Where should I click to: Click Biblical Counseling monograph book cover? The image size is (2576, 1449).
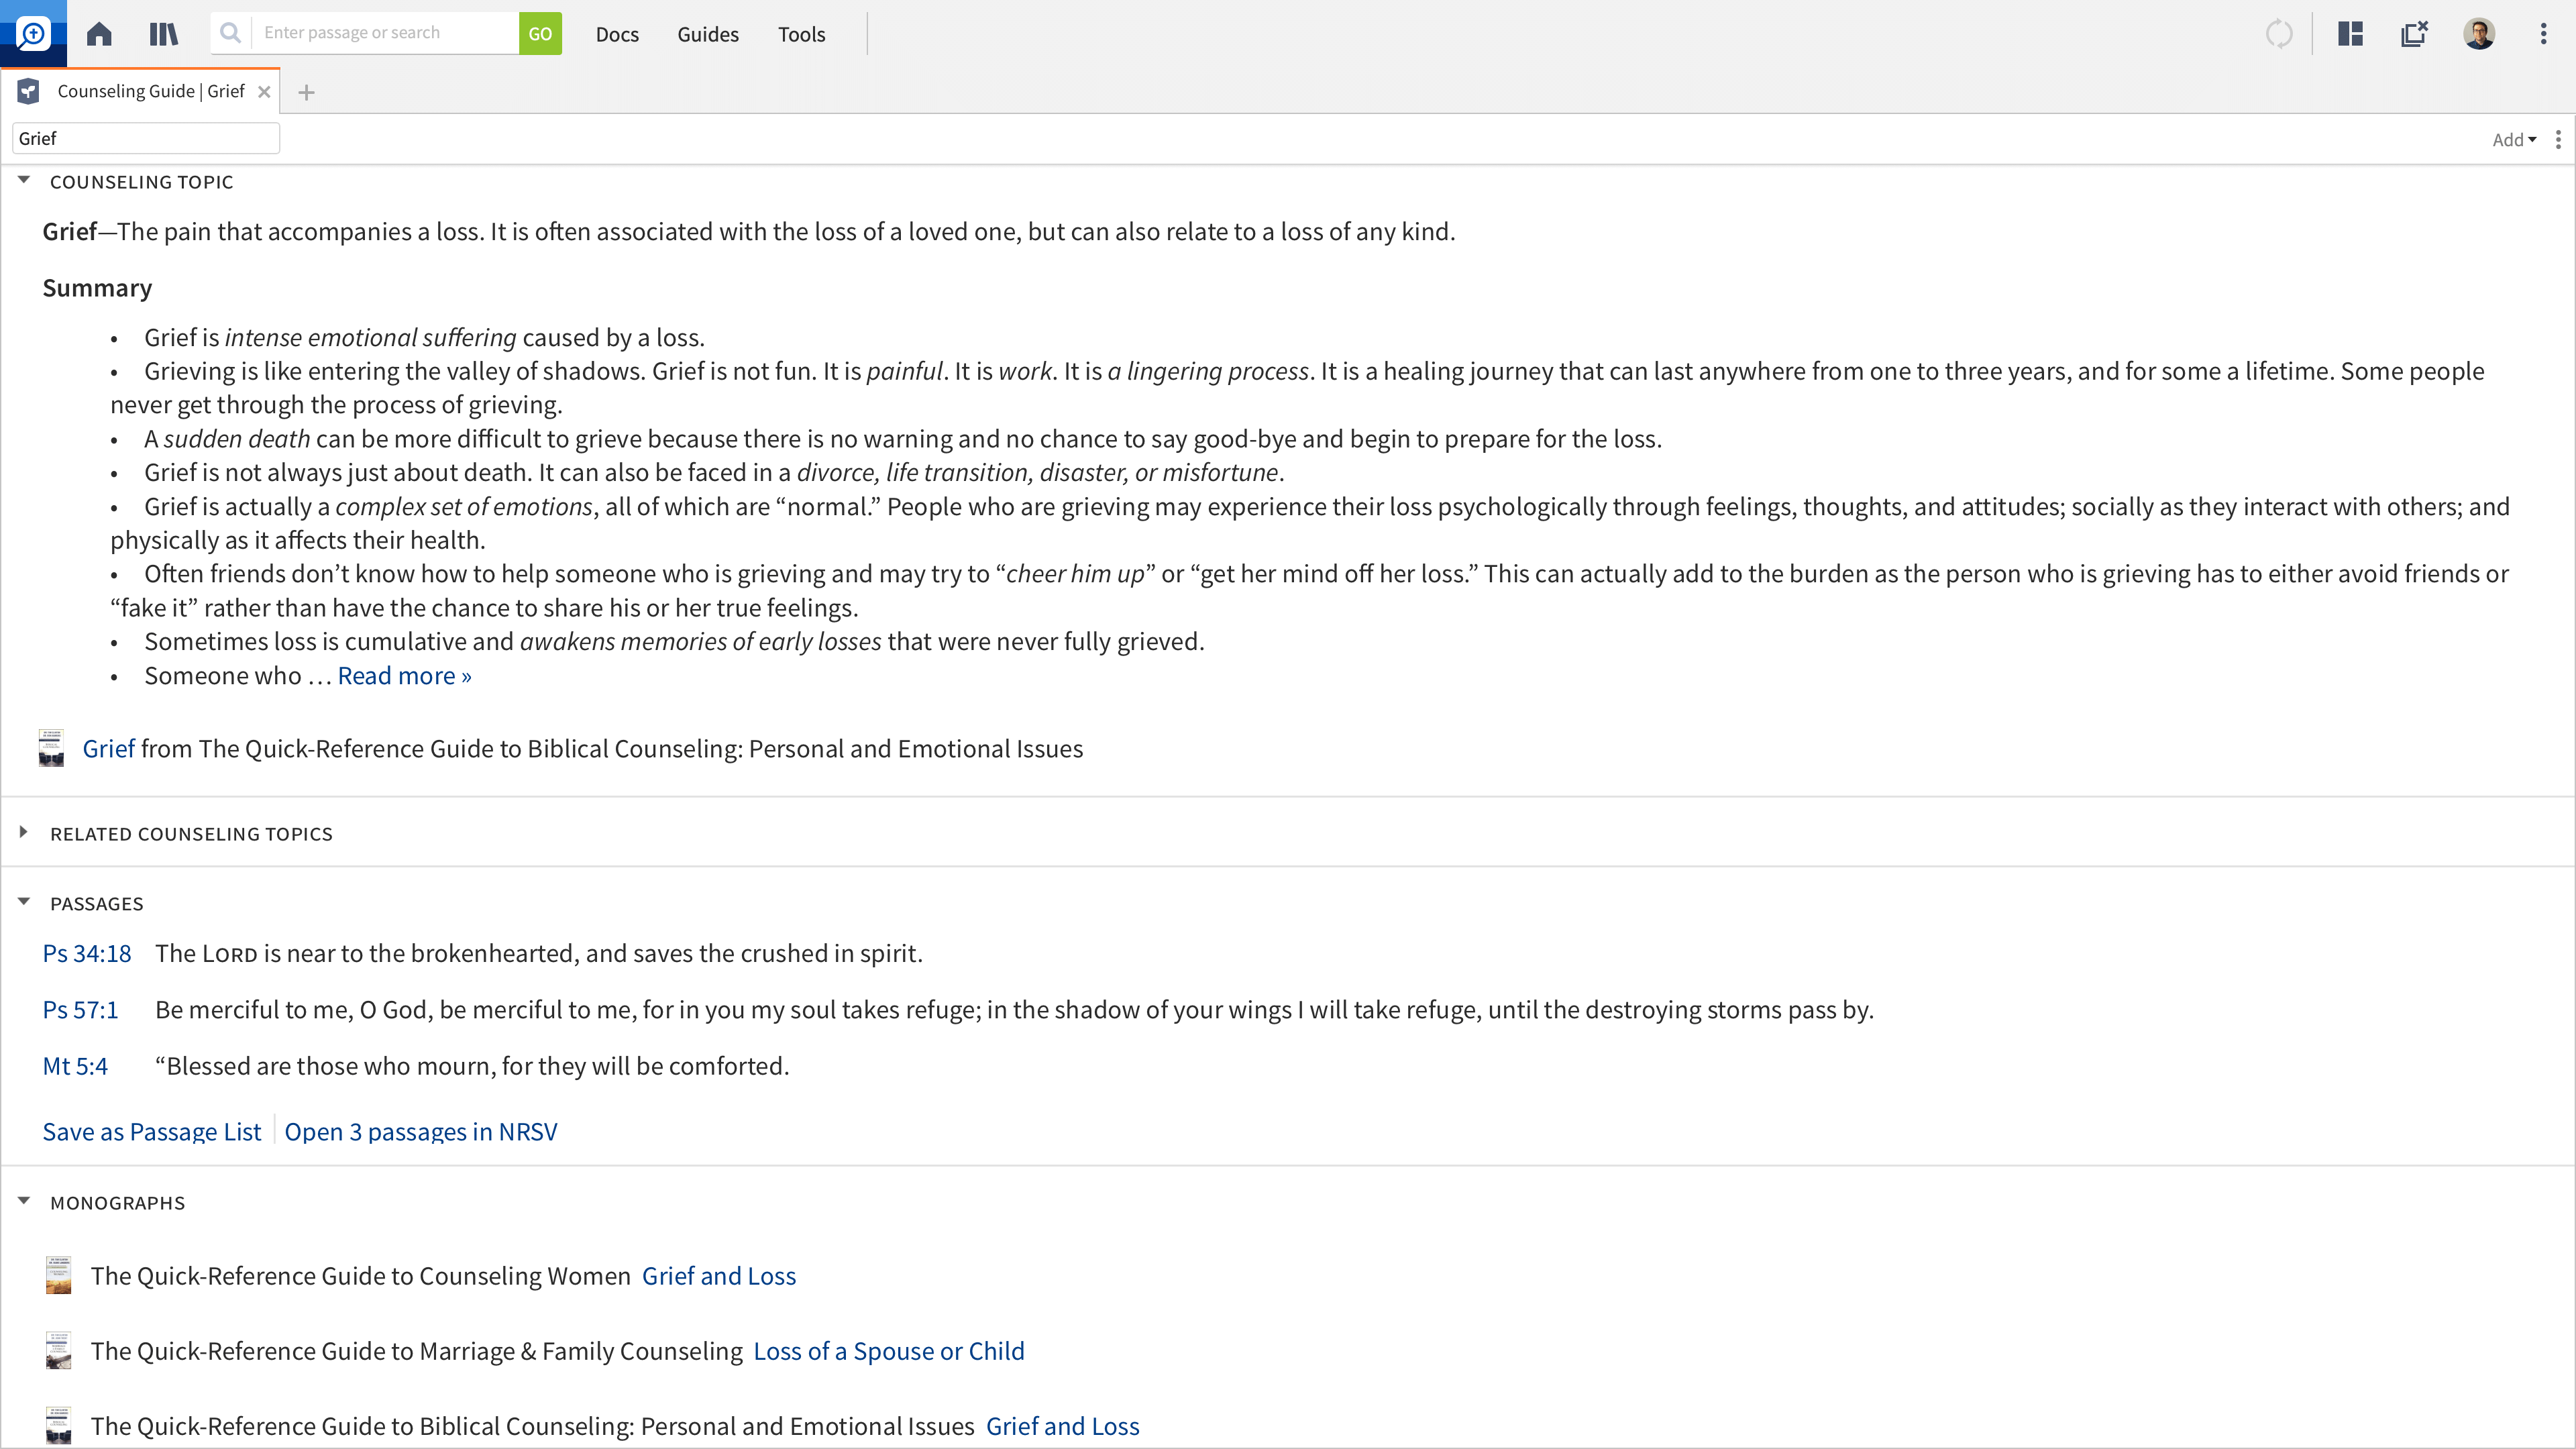(x=59, y=1426)
